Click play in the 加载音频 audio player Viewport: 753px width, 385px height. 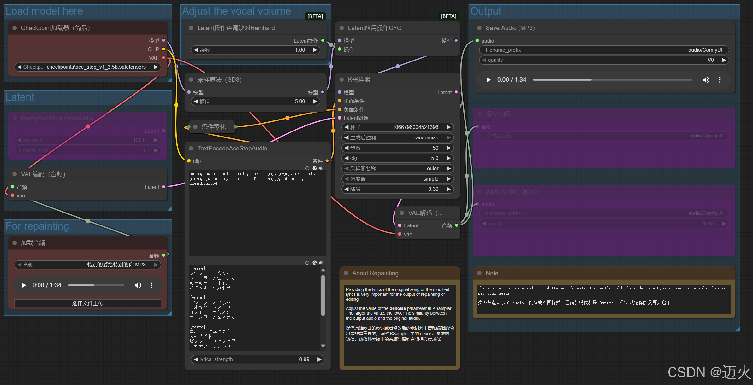(24, 285)
